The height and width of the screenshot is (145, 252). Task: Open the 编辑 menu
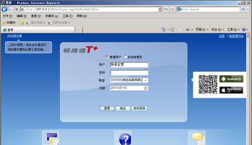pos(21,16)
